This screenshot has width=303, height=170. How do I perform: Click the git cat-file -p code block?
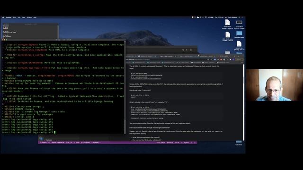(x=176, y=112)
